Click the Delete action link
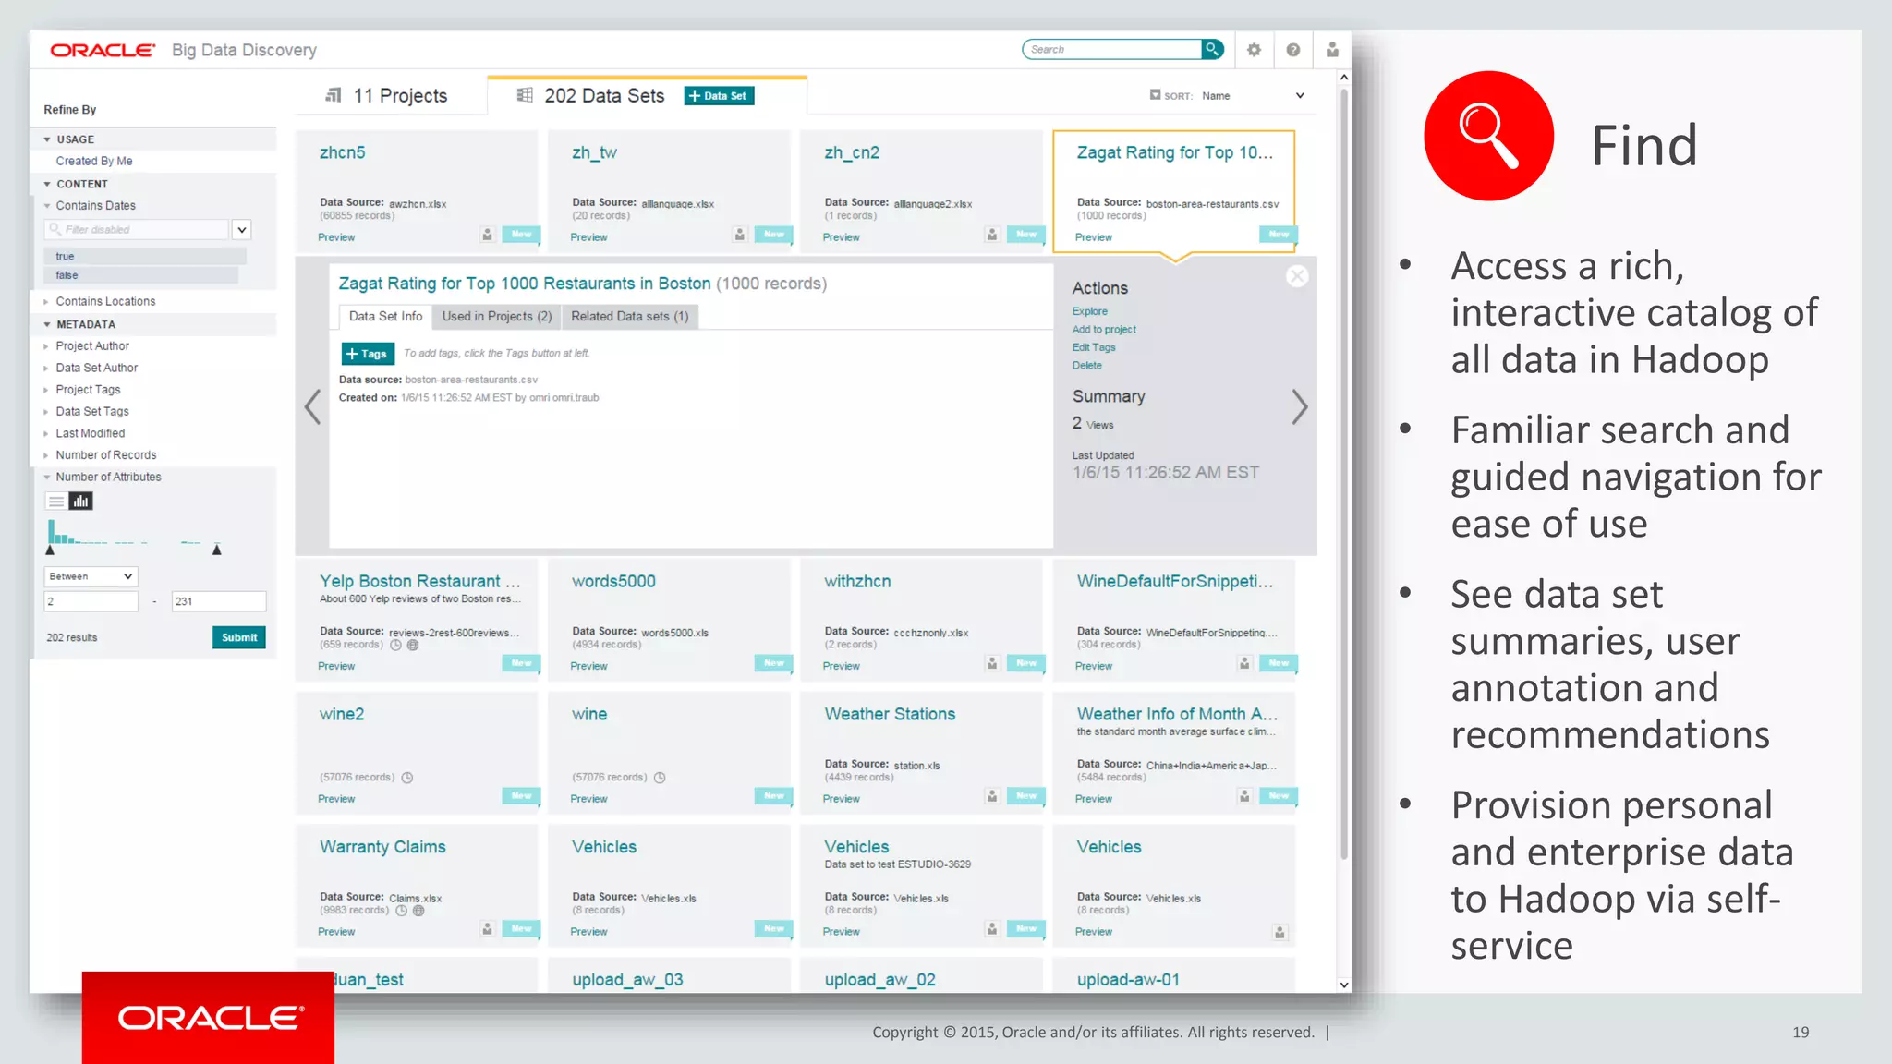This screenshot has width=1892, height=1064. point(1086,365)
